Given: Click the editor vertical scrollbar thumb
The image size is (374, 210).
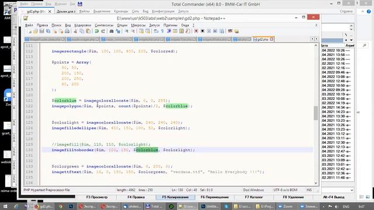Looking at the screenshot, I should pyautogui.click(x=316, y=113).
